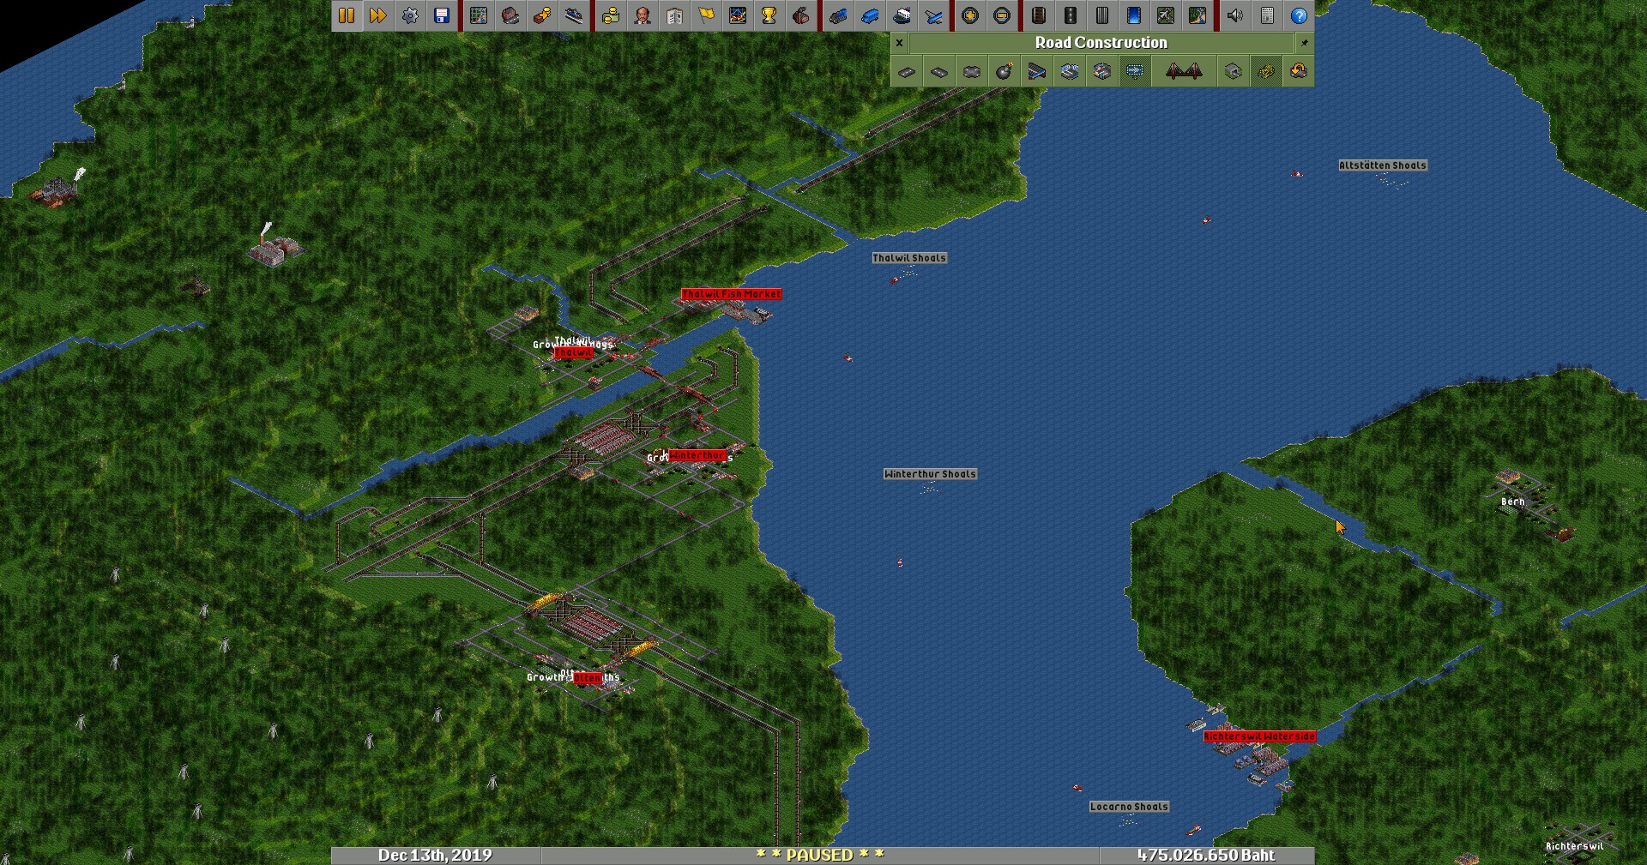Activate the autoroad build tool
Screen dimensions: 1647x865
click(x=971, y=72)
